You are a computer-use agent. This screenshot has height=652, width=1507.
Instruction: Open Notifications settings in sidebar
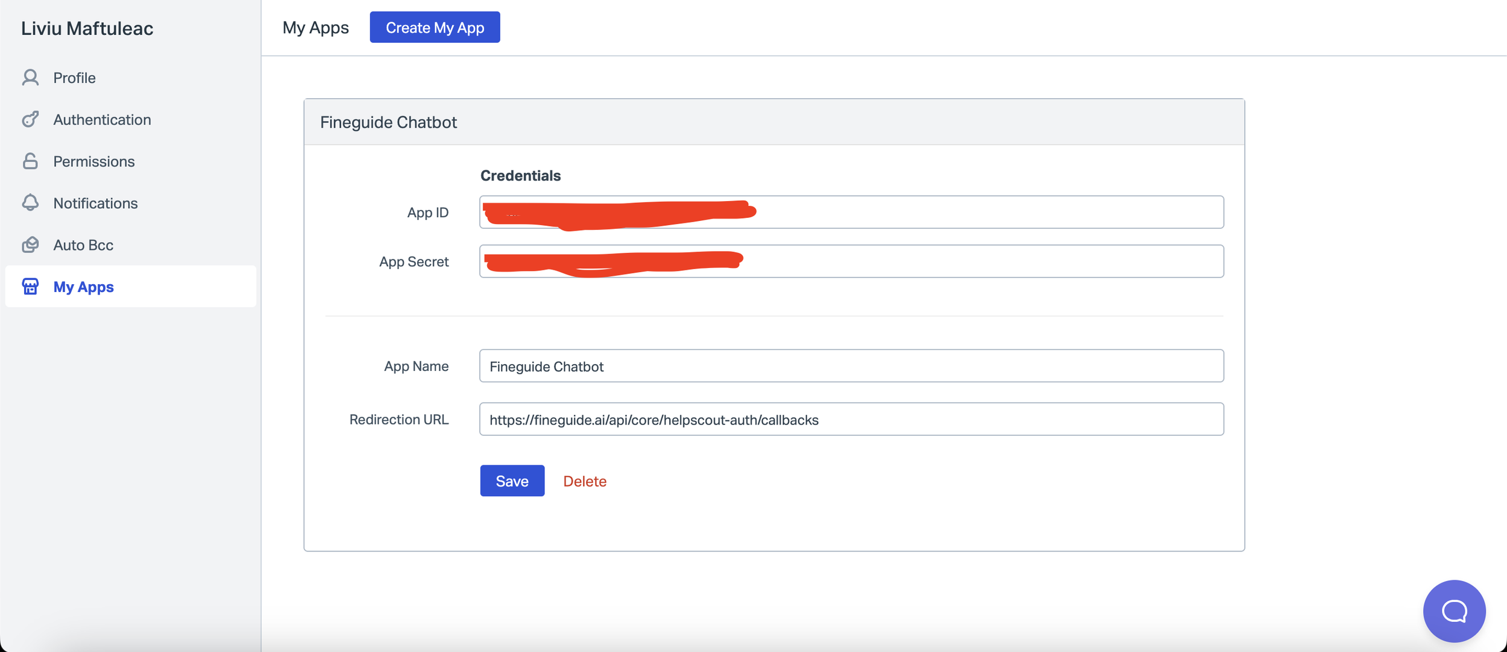[x=95, y=203]
